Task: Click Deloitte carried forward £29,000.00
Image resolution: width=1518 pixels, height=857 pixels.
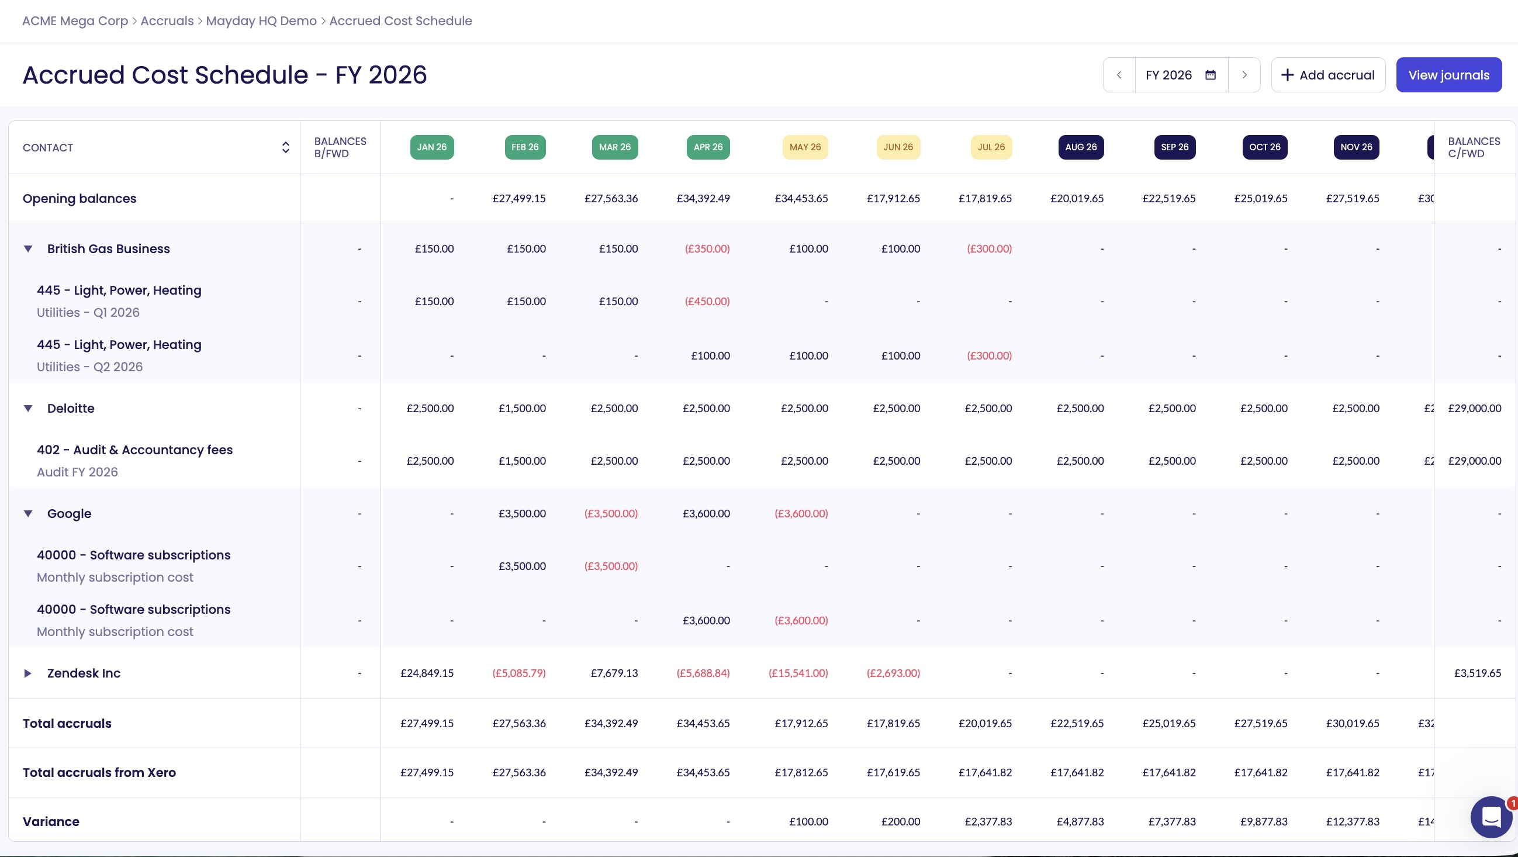Action: (1474, 409)
